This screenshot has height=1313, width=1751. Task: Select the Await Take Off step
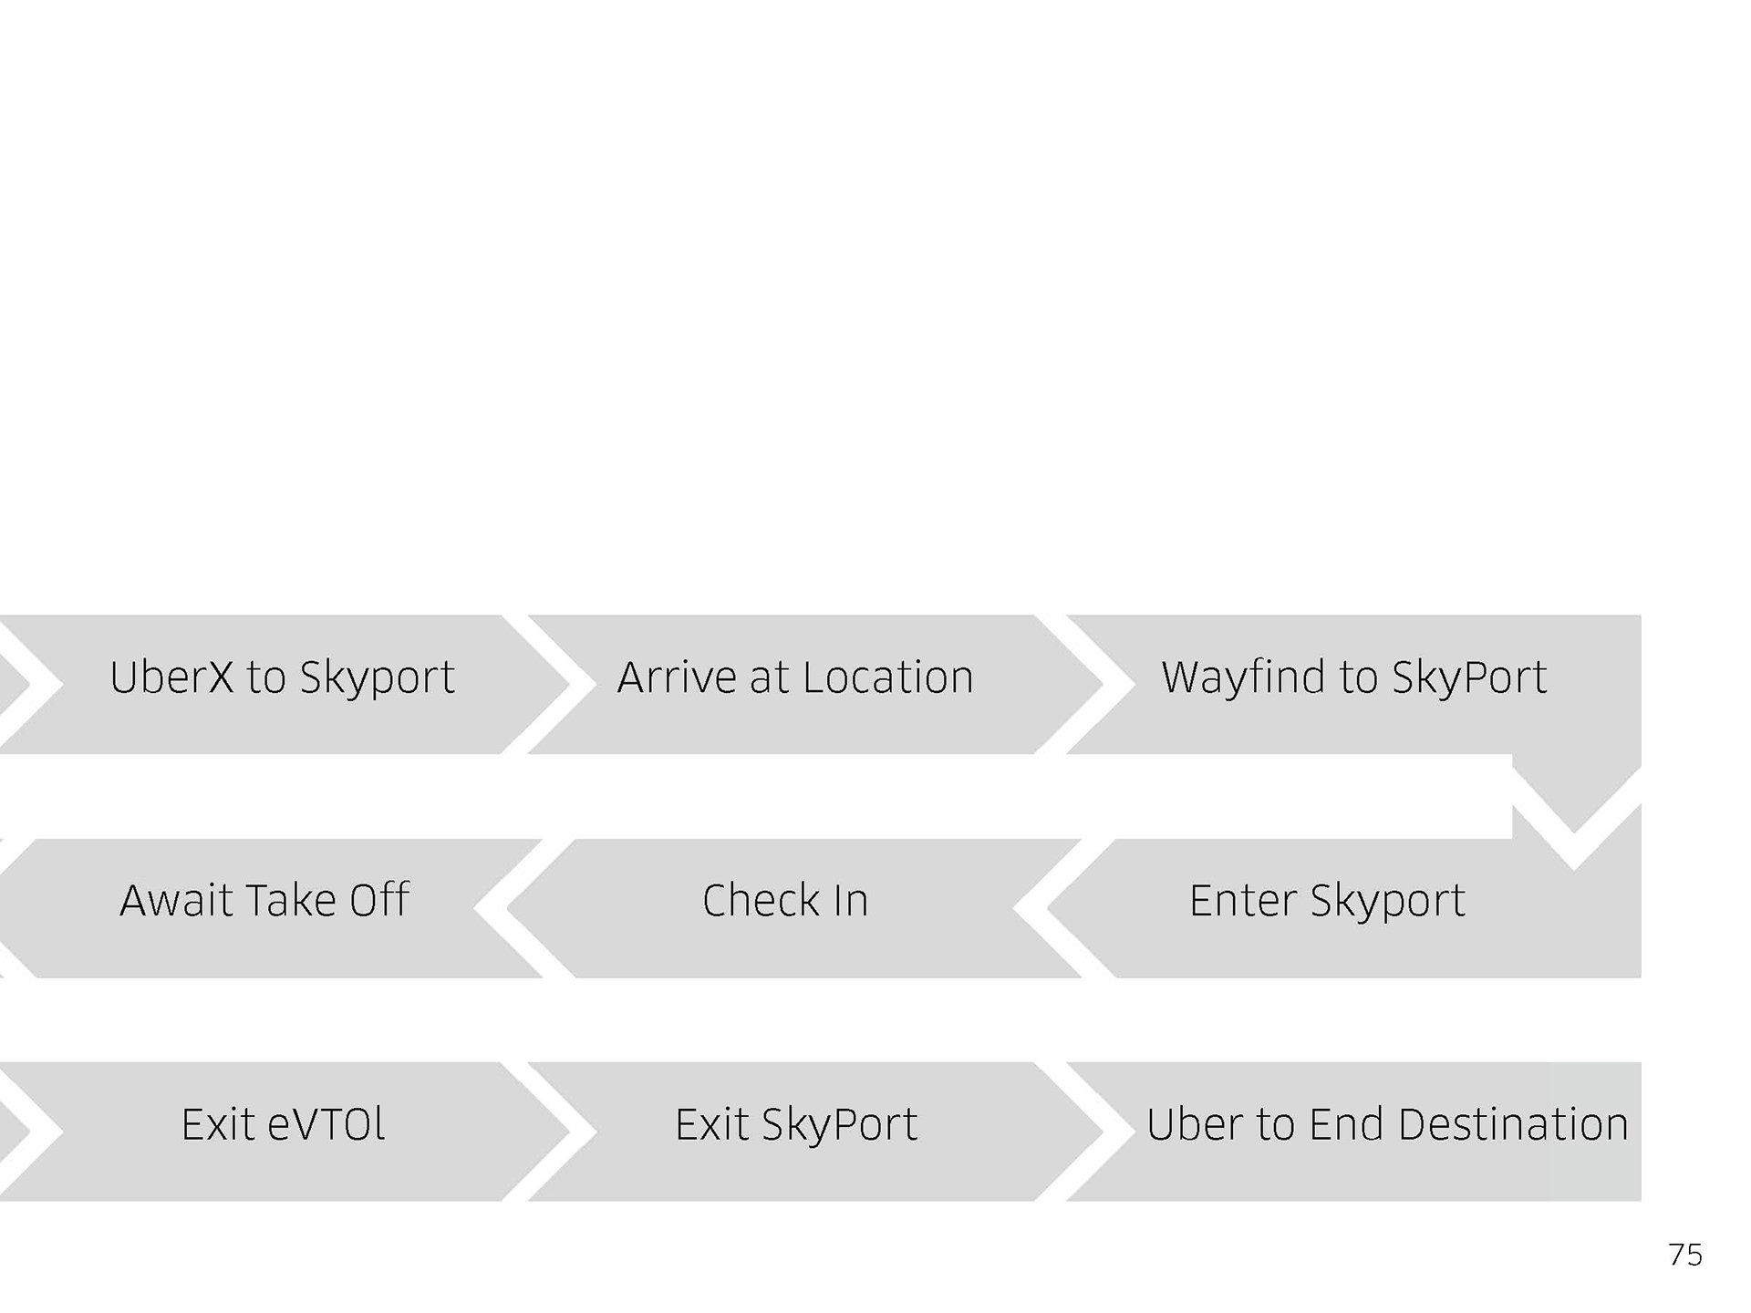(x=264, y=902)
